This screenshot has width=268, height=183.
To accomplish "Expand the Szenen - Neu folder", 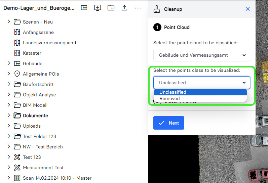I will [9, 22].
